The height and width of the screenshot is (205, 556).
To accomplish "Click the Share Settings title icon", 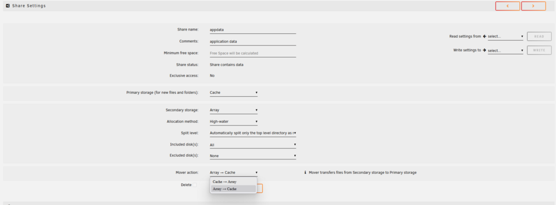I will (x=8, y=6).
